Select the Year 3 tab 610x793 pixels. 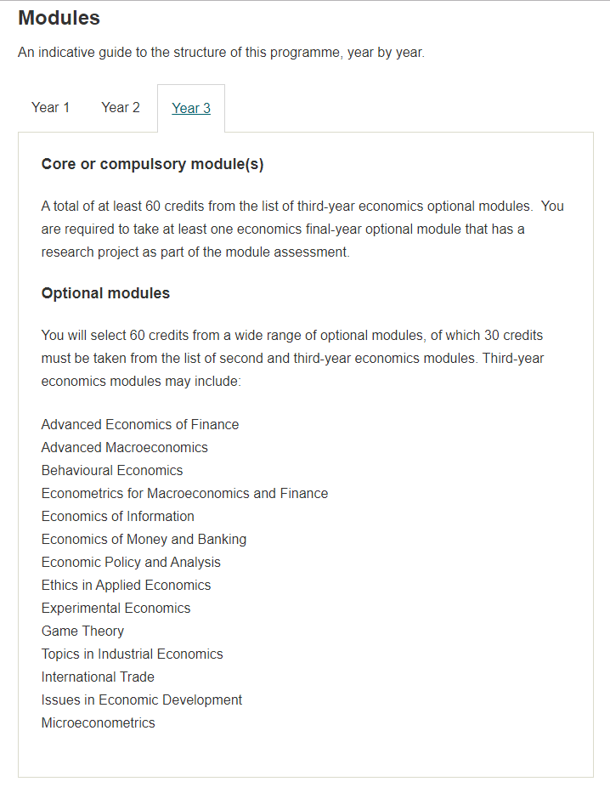coord(191,108)
